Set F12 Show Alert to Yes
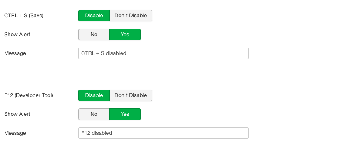This screenshot has width=345, height=150. click(125, 114)
